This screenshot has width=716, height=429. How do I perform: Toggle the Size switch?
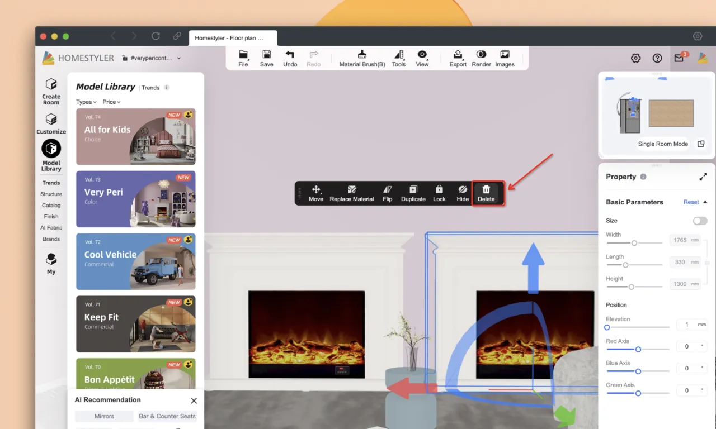coord(700,221)
